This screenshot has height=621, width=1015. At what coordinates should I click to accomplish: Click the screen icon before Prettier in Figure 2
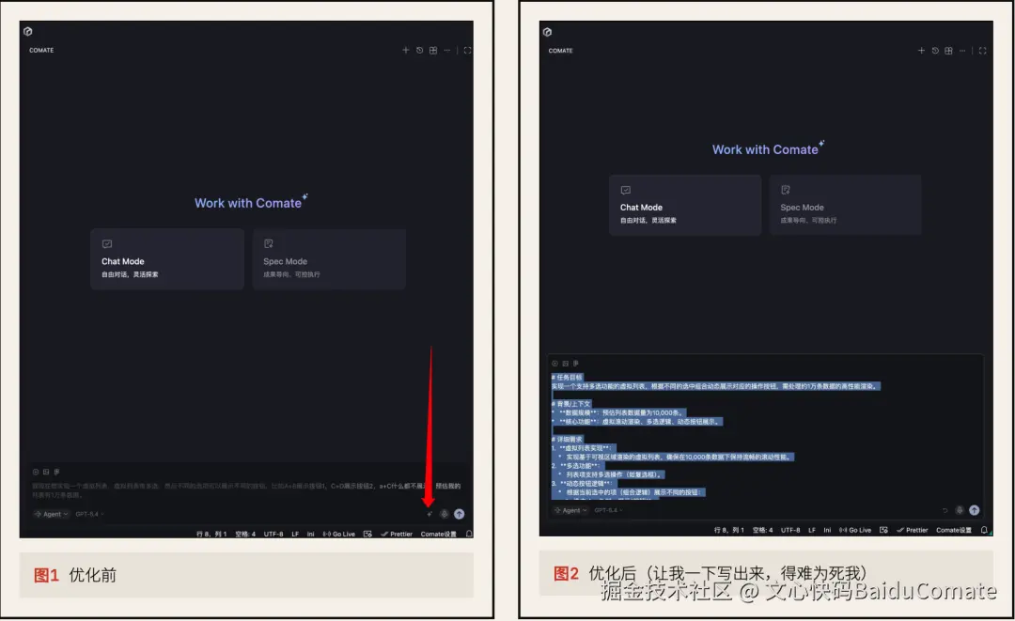883,530
